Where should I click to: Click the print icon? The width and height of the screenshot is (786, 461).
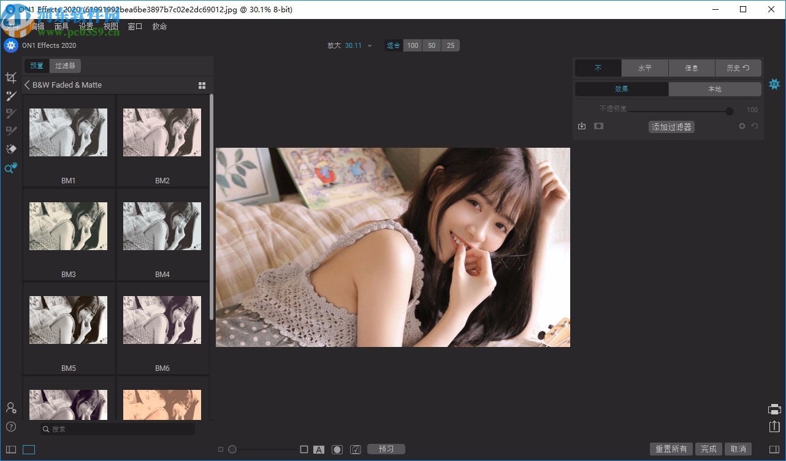click(x=774, y=410)
